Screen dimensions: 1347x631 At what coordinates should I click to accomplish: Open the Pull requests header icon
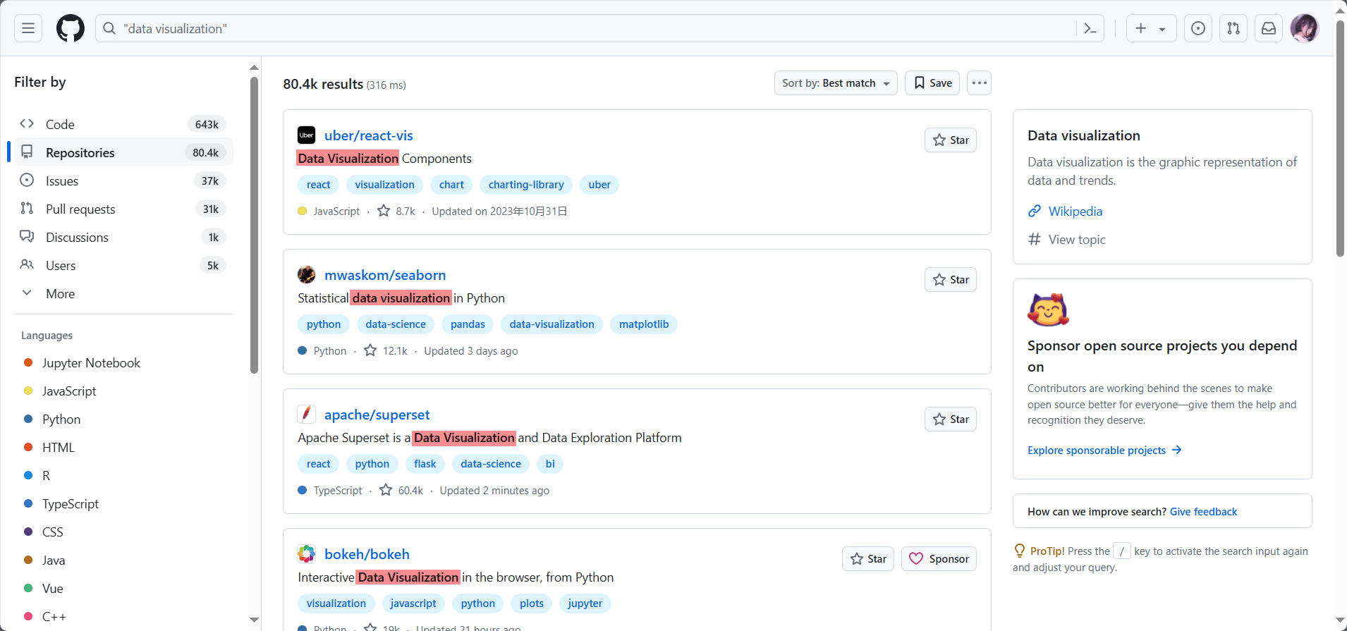tap(1233, 28)
